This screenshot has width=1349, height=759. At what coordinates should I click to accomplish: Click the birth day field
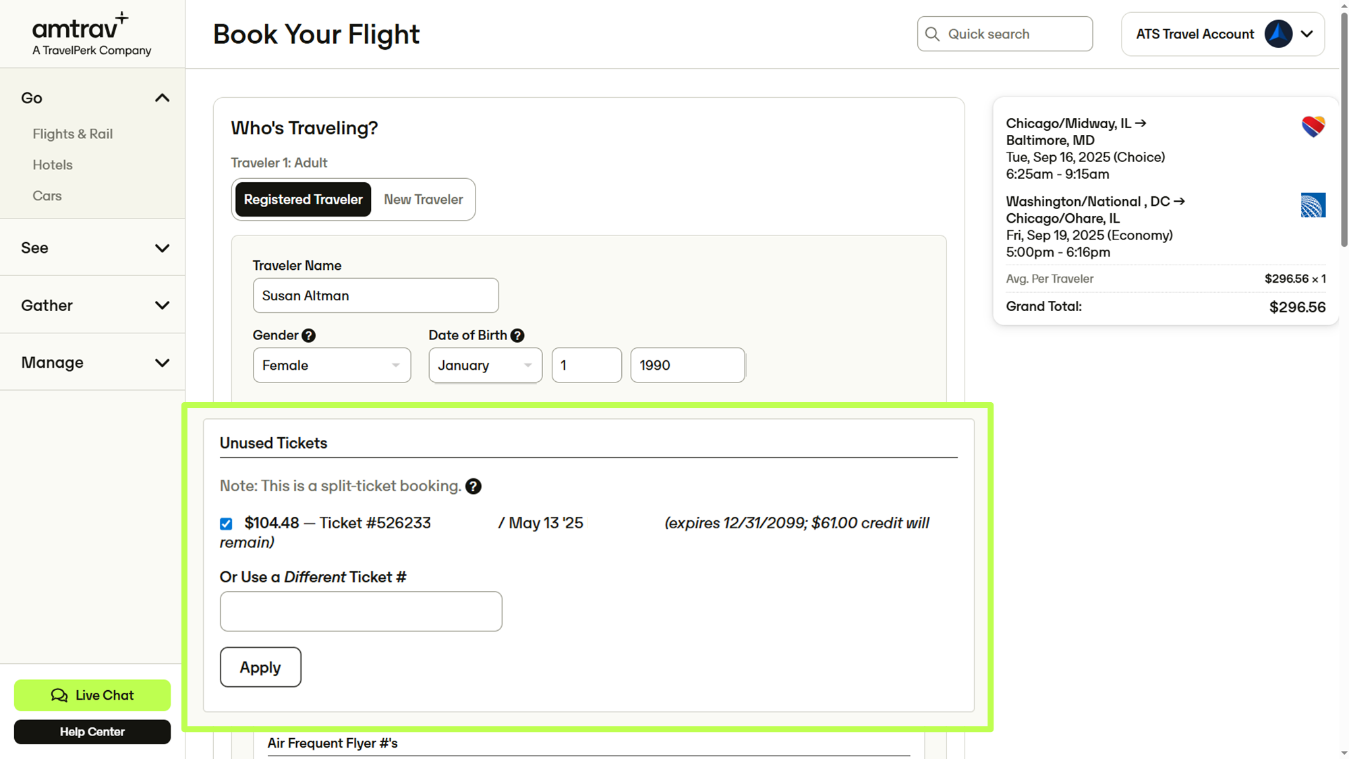tap(586, 365)
